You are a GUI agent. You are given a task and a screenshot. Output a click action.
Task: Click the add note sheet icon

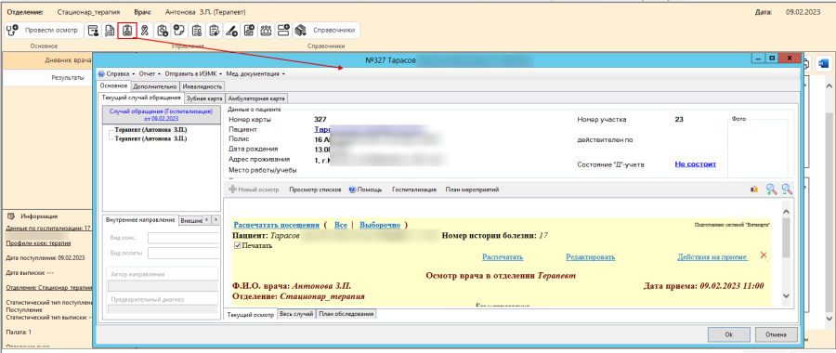tap(179, 31)
